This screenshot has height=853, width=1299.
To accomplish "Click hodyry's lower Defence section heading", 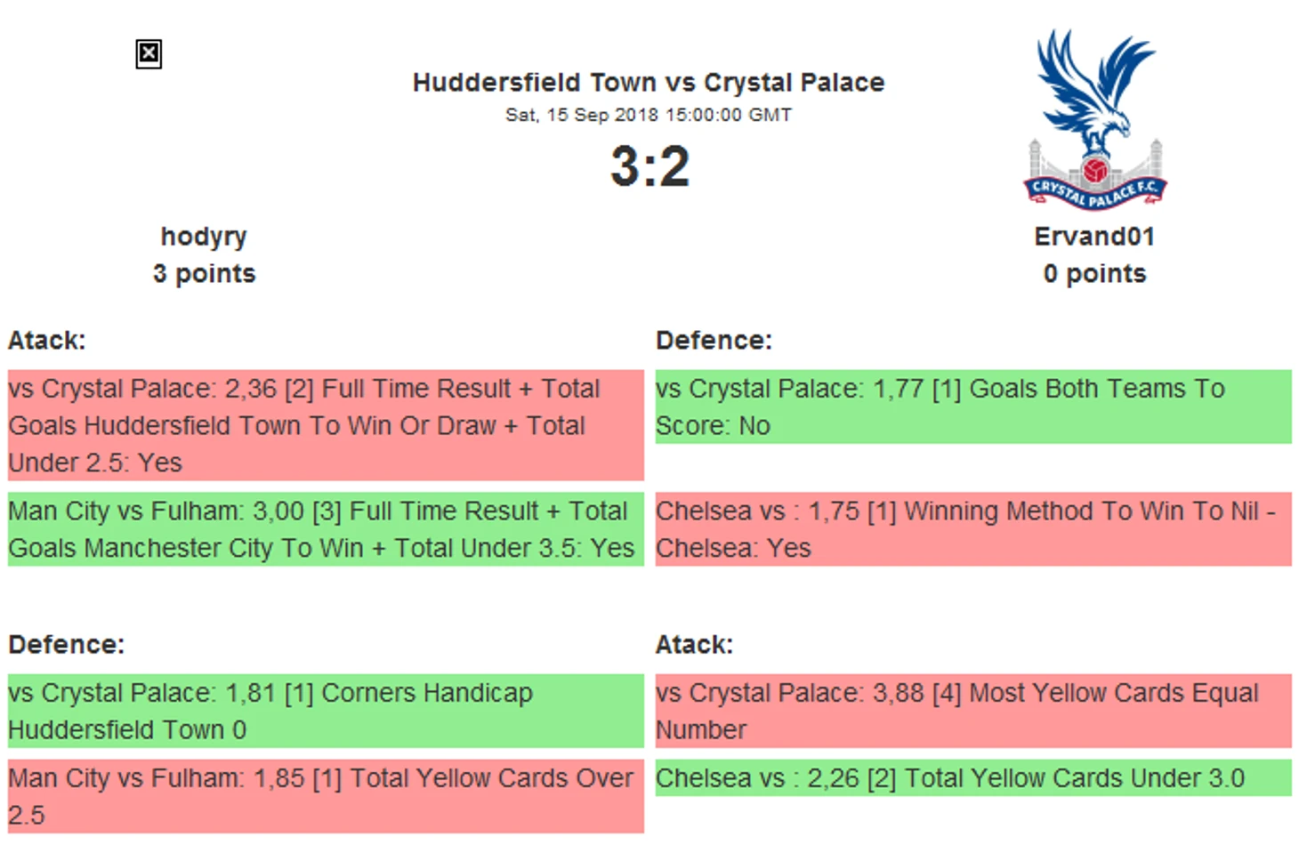I will click(x=67, y=645).
